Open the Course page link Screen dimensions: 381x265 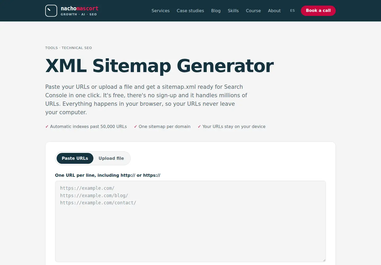tap(253, 11)
